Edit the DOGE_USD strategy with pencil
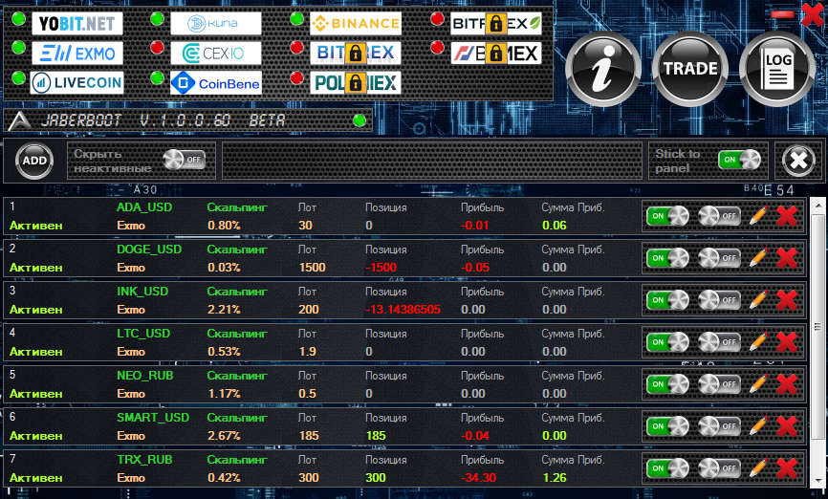 (758, 258)
